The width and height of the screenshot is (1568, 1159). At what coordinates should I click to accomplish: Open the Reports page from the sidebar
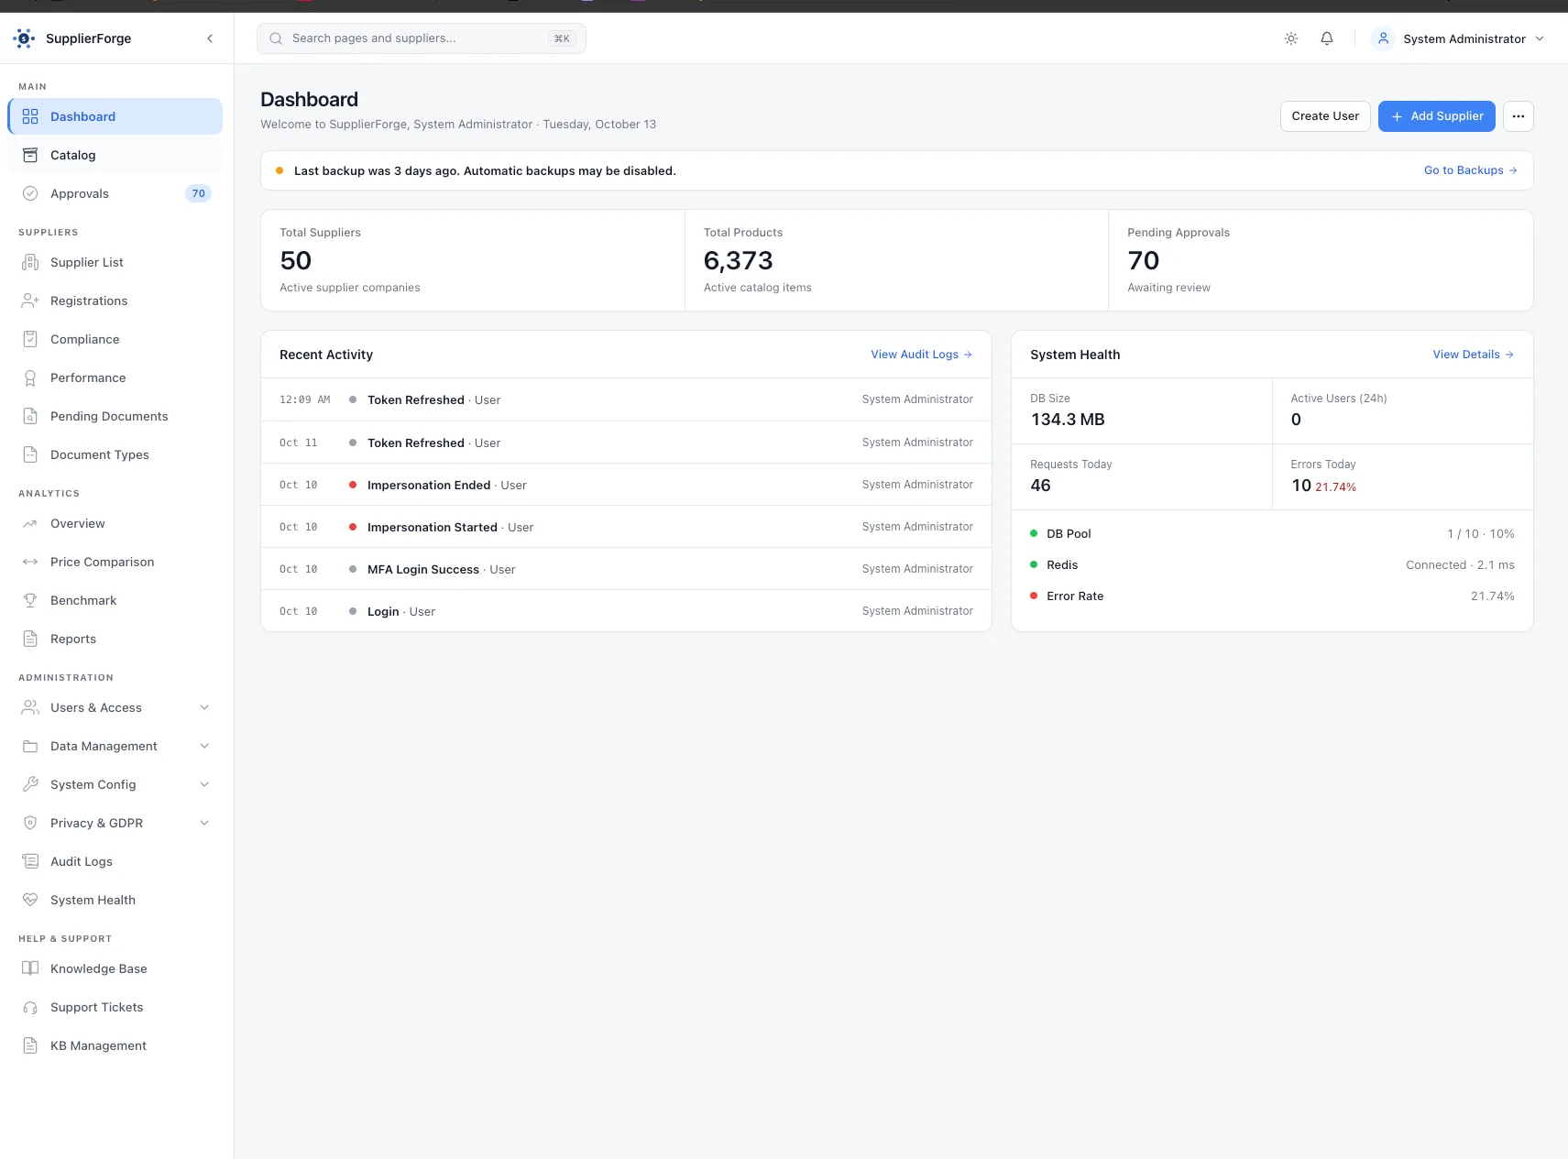point(115,639)
